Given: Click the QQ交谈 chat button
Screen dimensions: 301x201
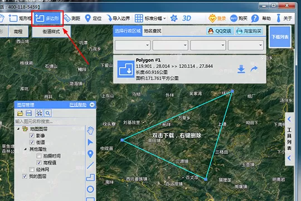Looking at the screenshot, I should point(220,31).
